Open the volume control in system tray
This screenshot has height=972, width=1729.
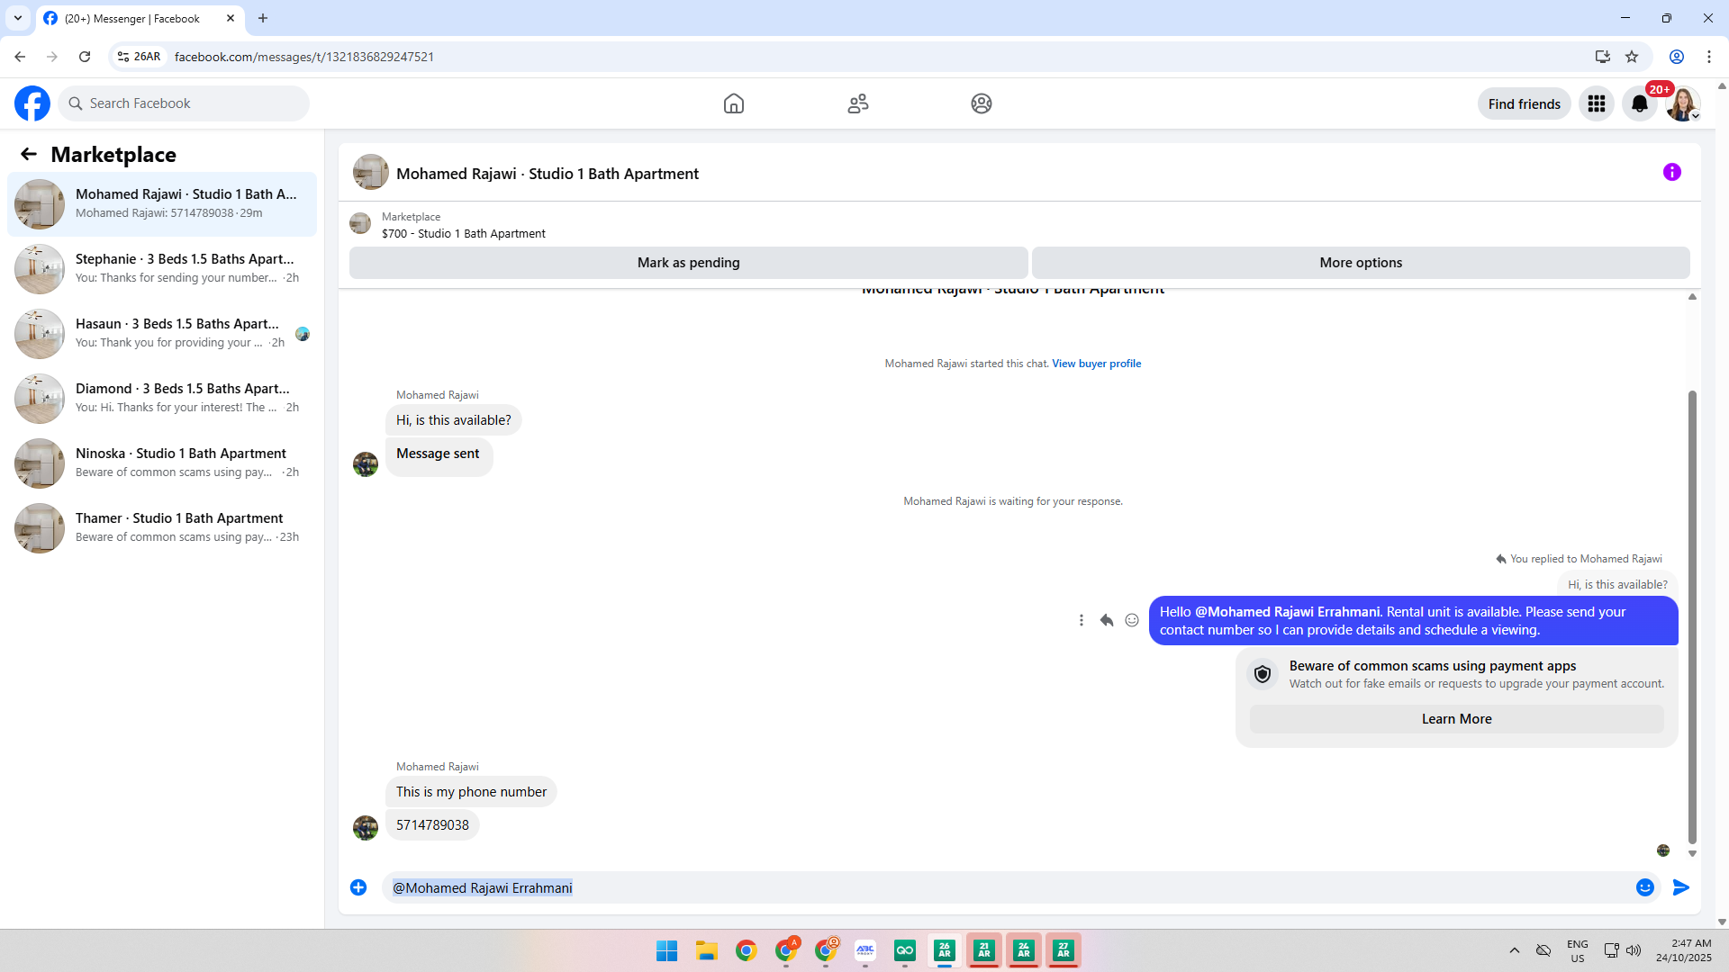[x=1634, y=951]
